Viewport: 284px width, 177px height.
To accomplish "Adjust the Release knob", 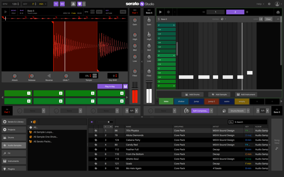I will pyautogui.click(x=32, y=76).
